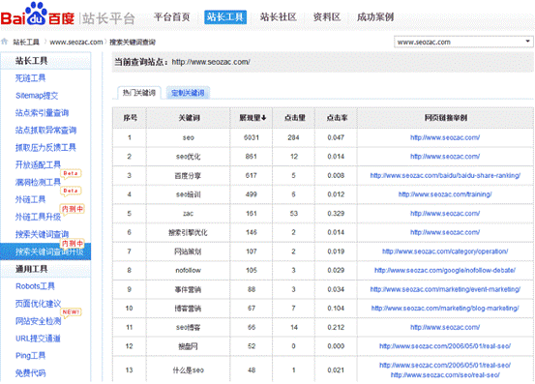Screen dimensions: 535x384
Task: Open the google/nofollow-debate URL link
Action: coord(445,271)
